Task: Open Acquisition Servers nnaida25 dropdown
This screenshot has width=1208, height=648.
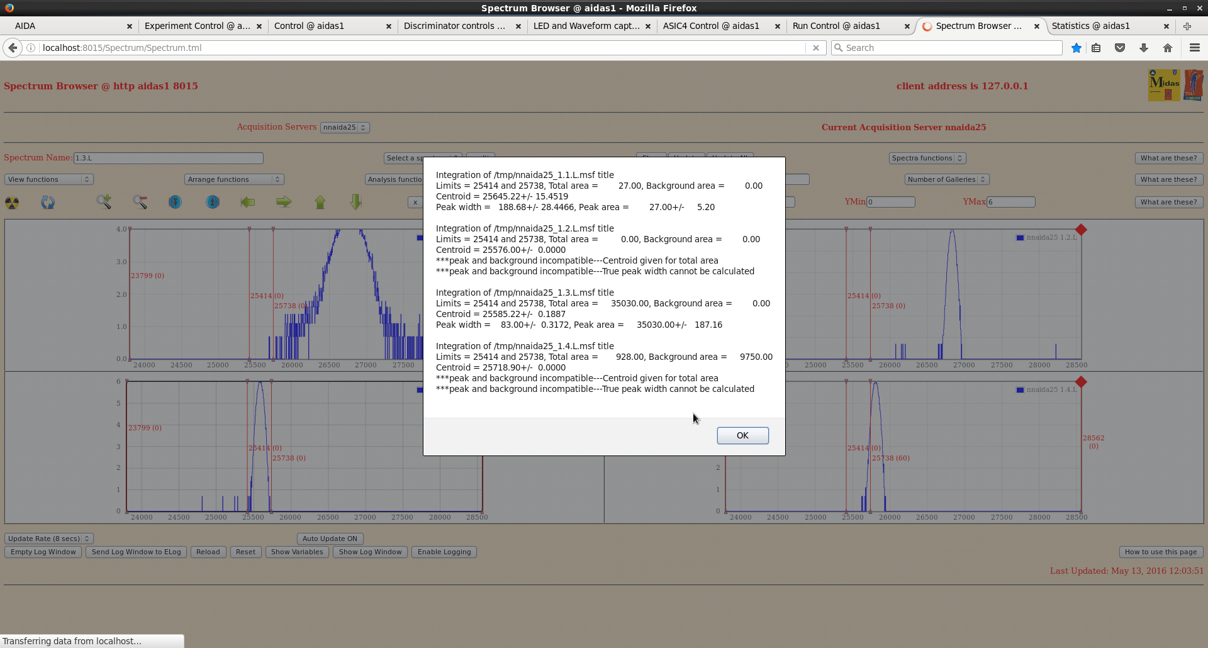Action: coord(345,127)
